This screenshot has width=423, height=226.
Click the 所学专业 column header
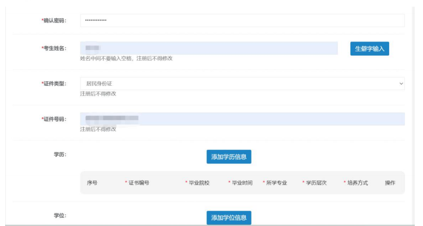[276, 183]
